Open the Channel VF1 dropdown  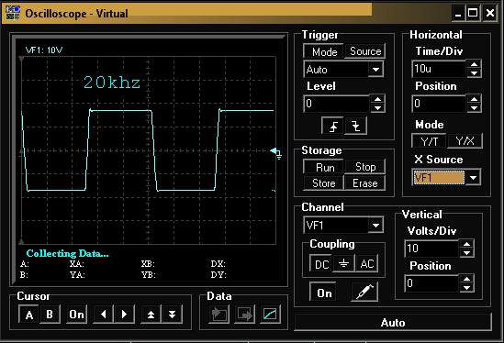tap(375, 225)
